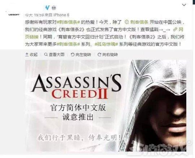
Task: Click the blue verified V badge
Action: 47,8
